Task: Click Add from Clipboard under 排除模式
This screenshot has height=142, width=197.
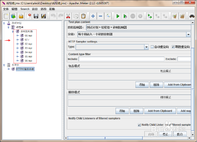Action: coord(160,111)
